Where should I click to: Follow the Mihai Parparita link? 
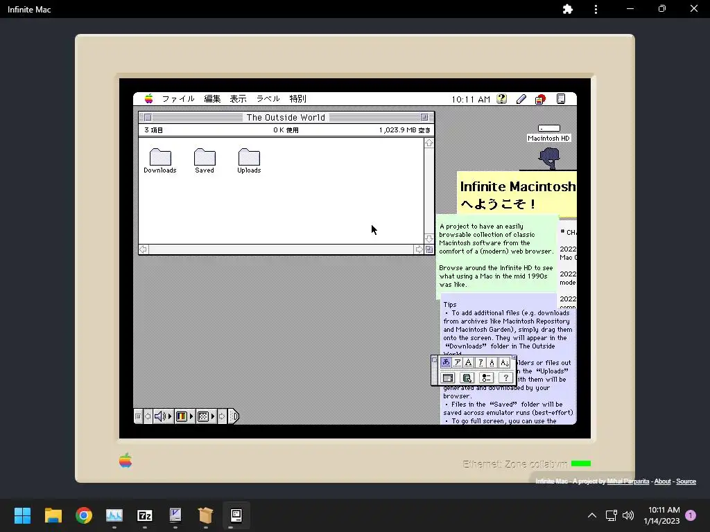(x=627, y=481)
